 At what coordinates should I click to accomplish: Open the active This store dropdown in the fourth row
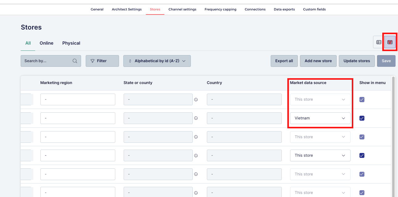pos(320,155)
